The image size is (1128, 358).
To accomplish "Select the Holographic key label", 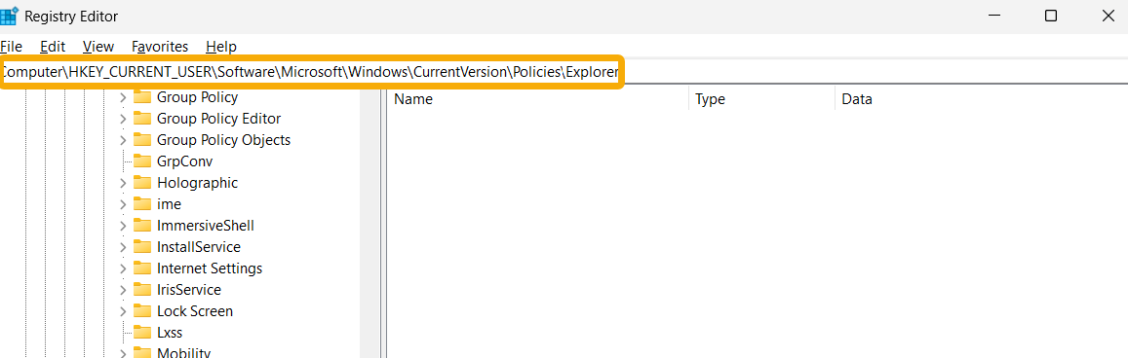I will click(x=197, y=183).
